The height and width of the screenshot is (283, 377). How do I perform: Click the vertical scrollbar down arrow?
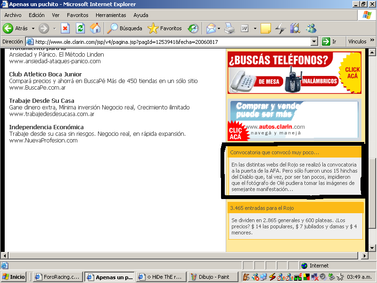click(372, 248)
